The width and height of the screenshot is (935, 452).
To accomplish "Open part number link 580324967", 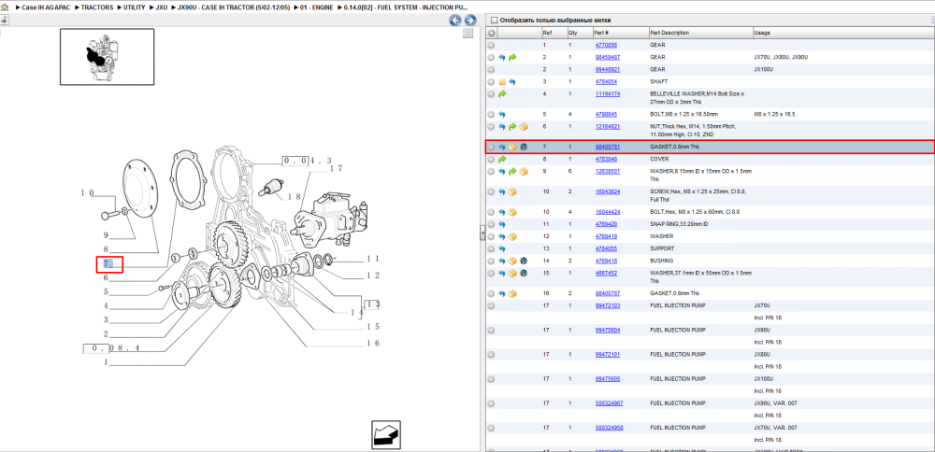I will click(609, 403).
